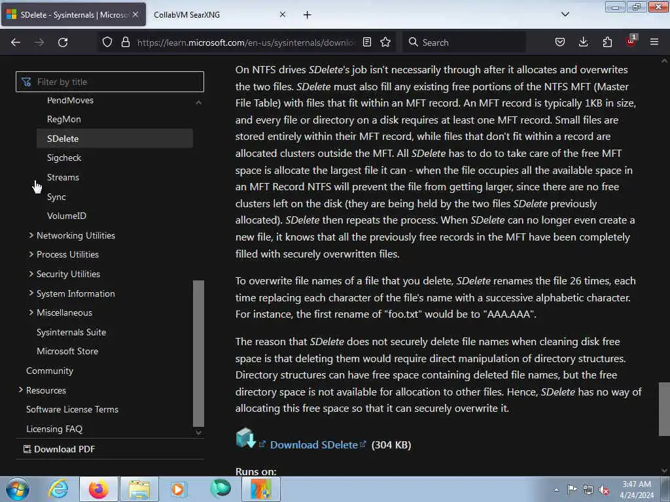Expand Security Utilities section

coord(68,274)
